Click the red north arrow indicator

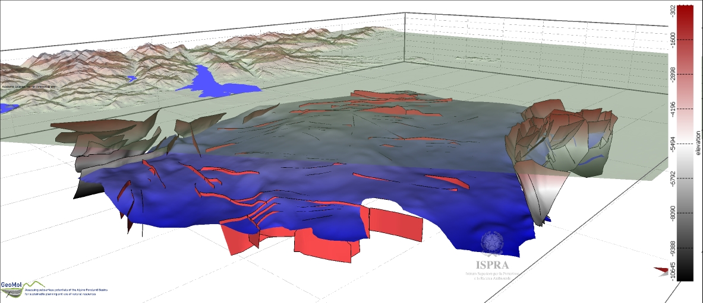point(661,271)
